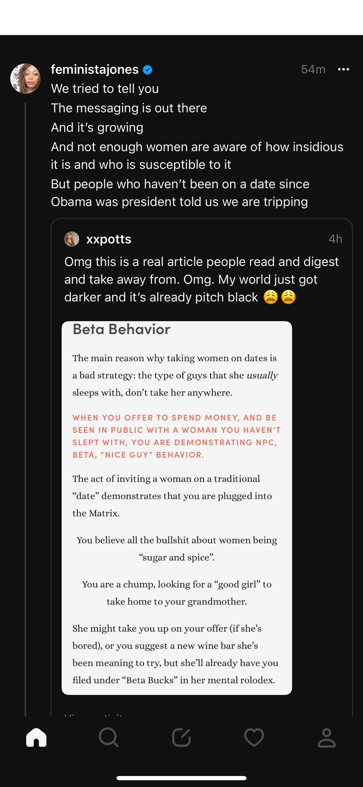Viewport: 363px width, 787px height.
Task: Open the feministajones username link
Action: point(95,69)
